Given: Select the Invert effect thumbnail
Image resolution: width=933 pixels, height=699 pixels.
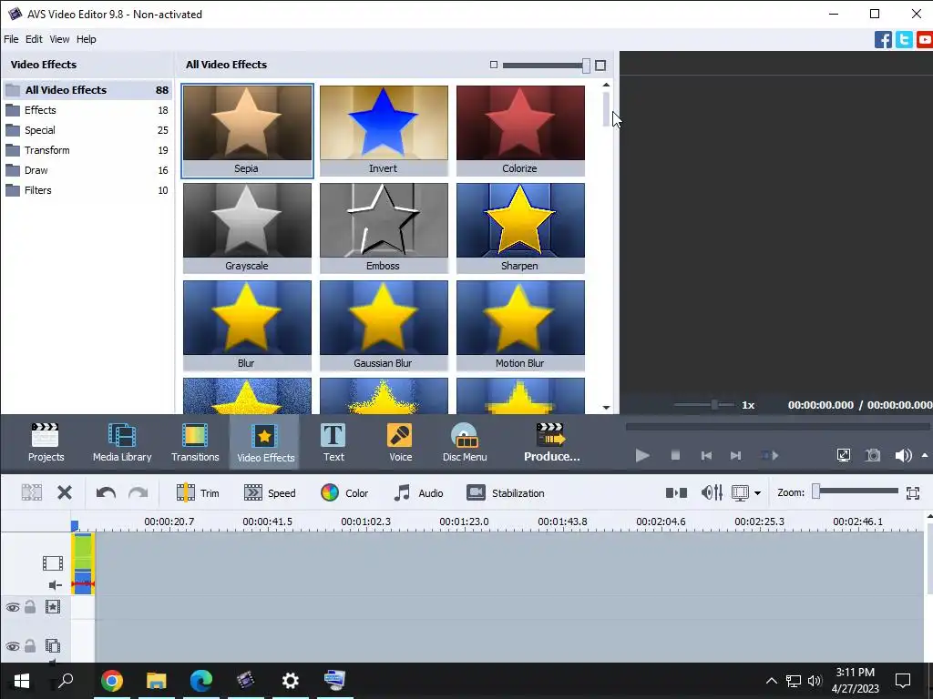Looking at the screenshot, I should pos(384,131).
